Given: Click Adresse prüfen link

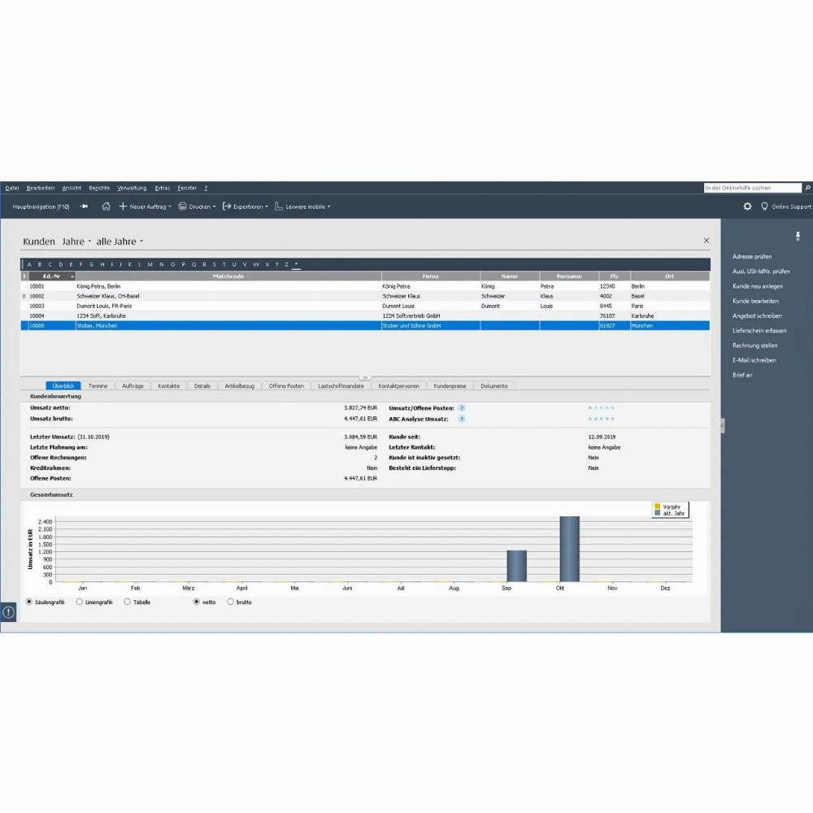Looking at the screenshot, I should click(752, 257).
